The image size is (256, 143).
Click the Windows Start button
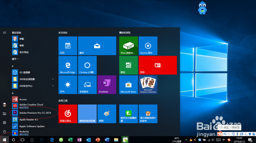pyautogui.click(x=4, y=140)
